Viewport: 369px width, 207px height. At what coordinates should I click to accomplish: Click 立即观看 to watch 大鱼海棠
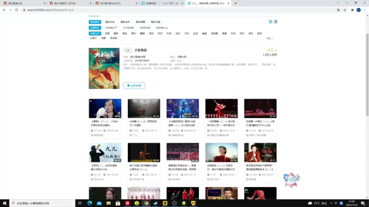134,86
